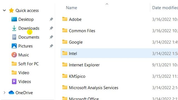Click the OneDrive cloud icon
This screenshot has height=100, width=178.
[11, 92]
